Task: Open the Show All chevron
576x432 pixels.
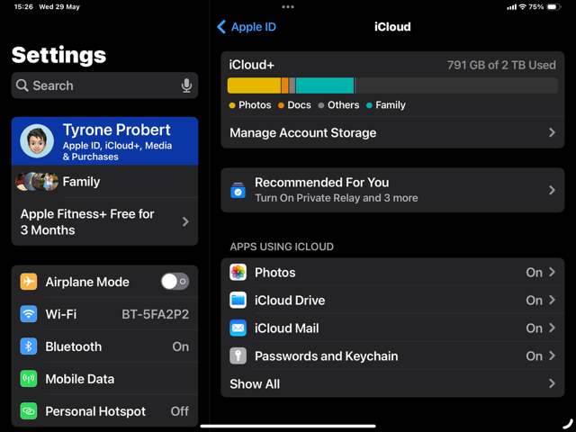Action: (x=552, y=384)
